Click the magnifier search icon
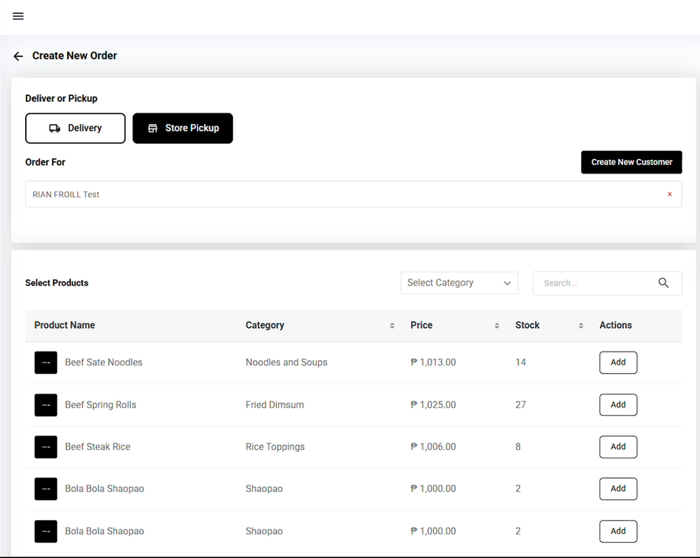Viewport: 700px width, 558px height. point(663,283)
